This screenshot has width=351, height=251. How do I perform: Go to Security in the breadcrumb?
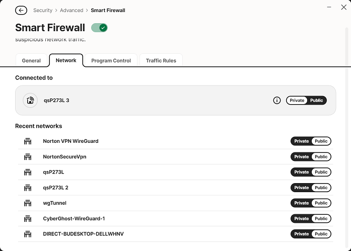tap(43, 10)
